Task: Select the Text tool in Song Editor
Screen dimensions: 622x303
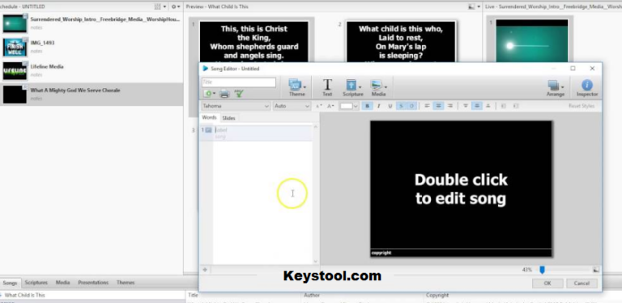Action: tap(327, 87)
